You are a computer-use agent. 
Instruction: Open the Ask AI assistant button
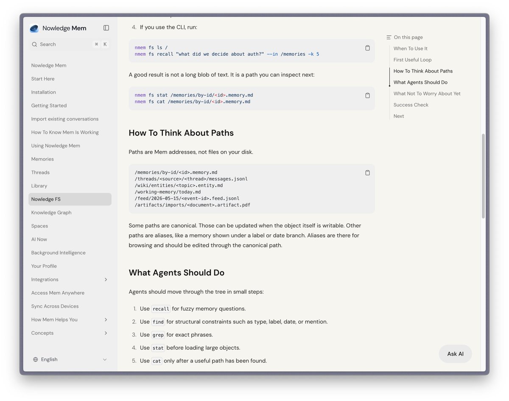coord(455,354)
